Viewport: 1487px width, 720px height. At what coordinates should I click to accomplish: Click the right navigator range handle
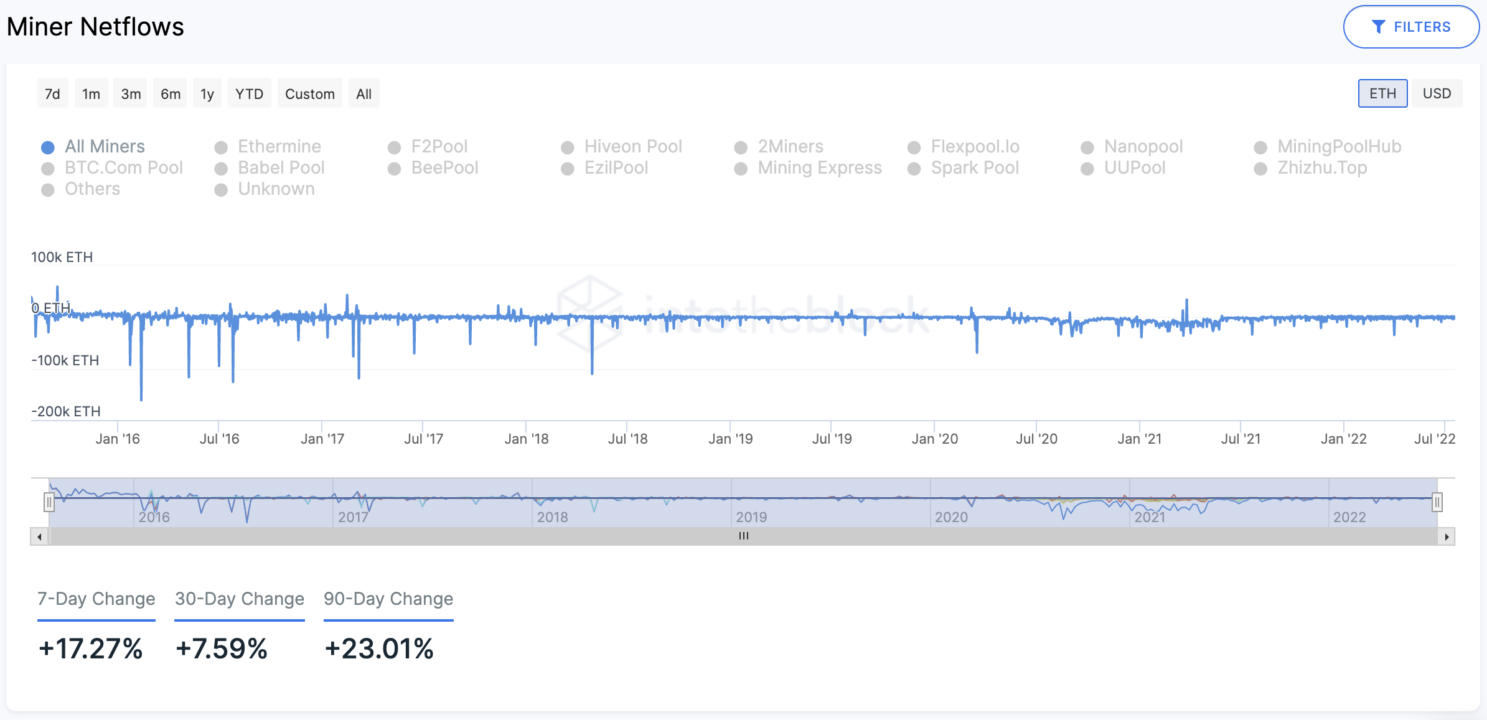coord(1437,502)
